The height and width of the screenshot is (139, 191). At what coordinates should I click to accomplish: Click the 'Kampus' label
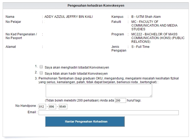[x=117, y=17]
